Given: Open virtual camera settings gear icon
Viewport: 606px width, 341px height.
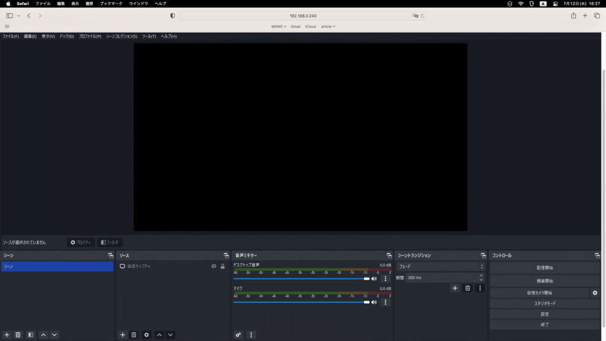Looking at the screenshot, I should point(595,293).
